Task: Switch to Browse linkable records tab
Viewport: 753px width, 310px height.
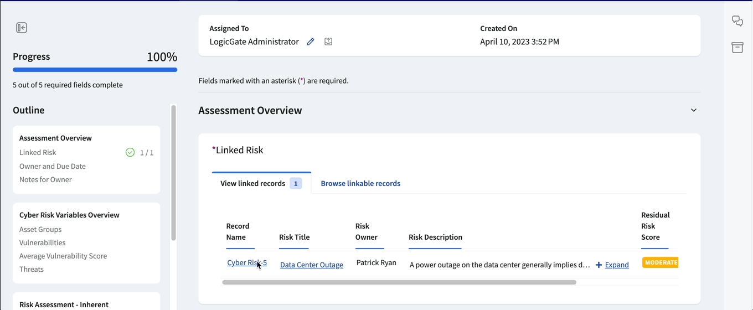Action: [360, 183]
